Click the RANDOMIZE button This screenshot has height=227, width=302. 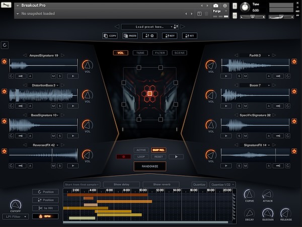click(149, 167)
